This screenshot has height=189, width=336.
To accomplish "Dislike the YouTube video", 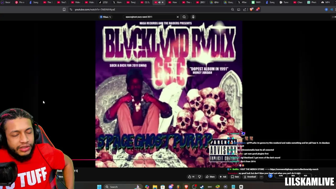I will (x=199, y=177).
